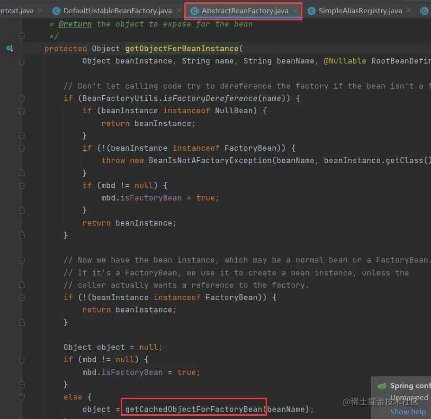This screenshot has width=431, height=419.
Task: Collapse the isFactoryDereference if block in the gutter
Action: pos(22,99)
